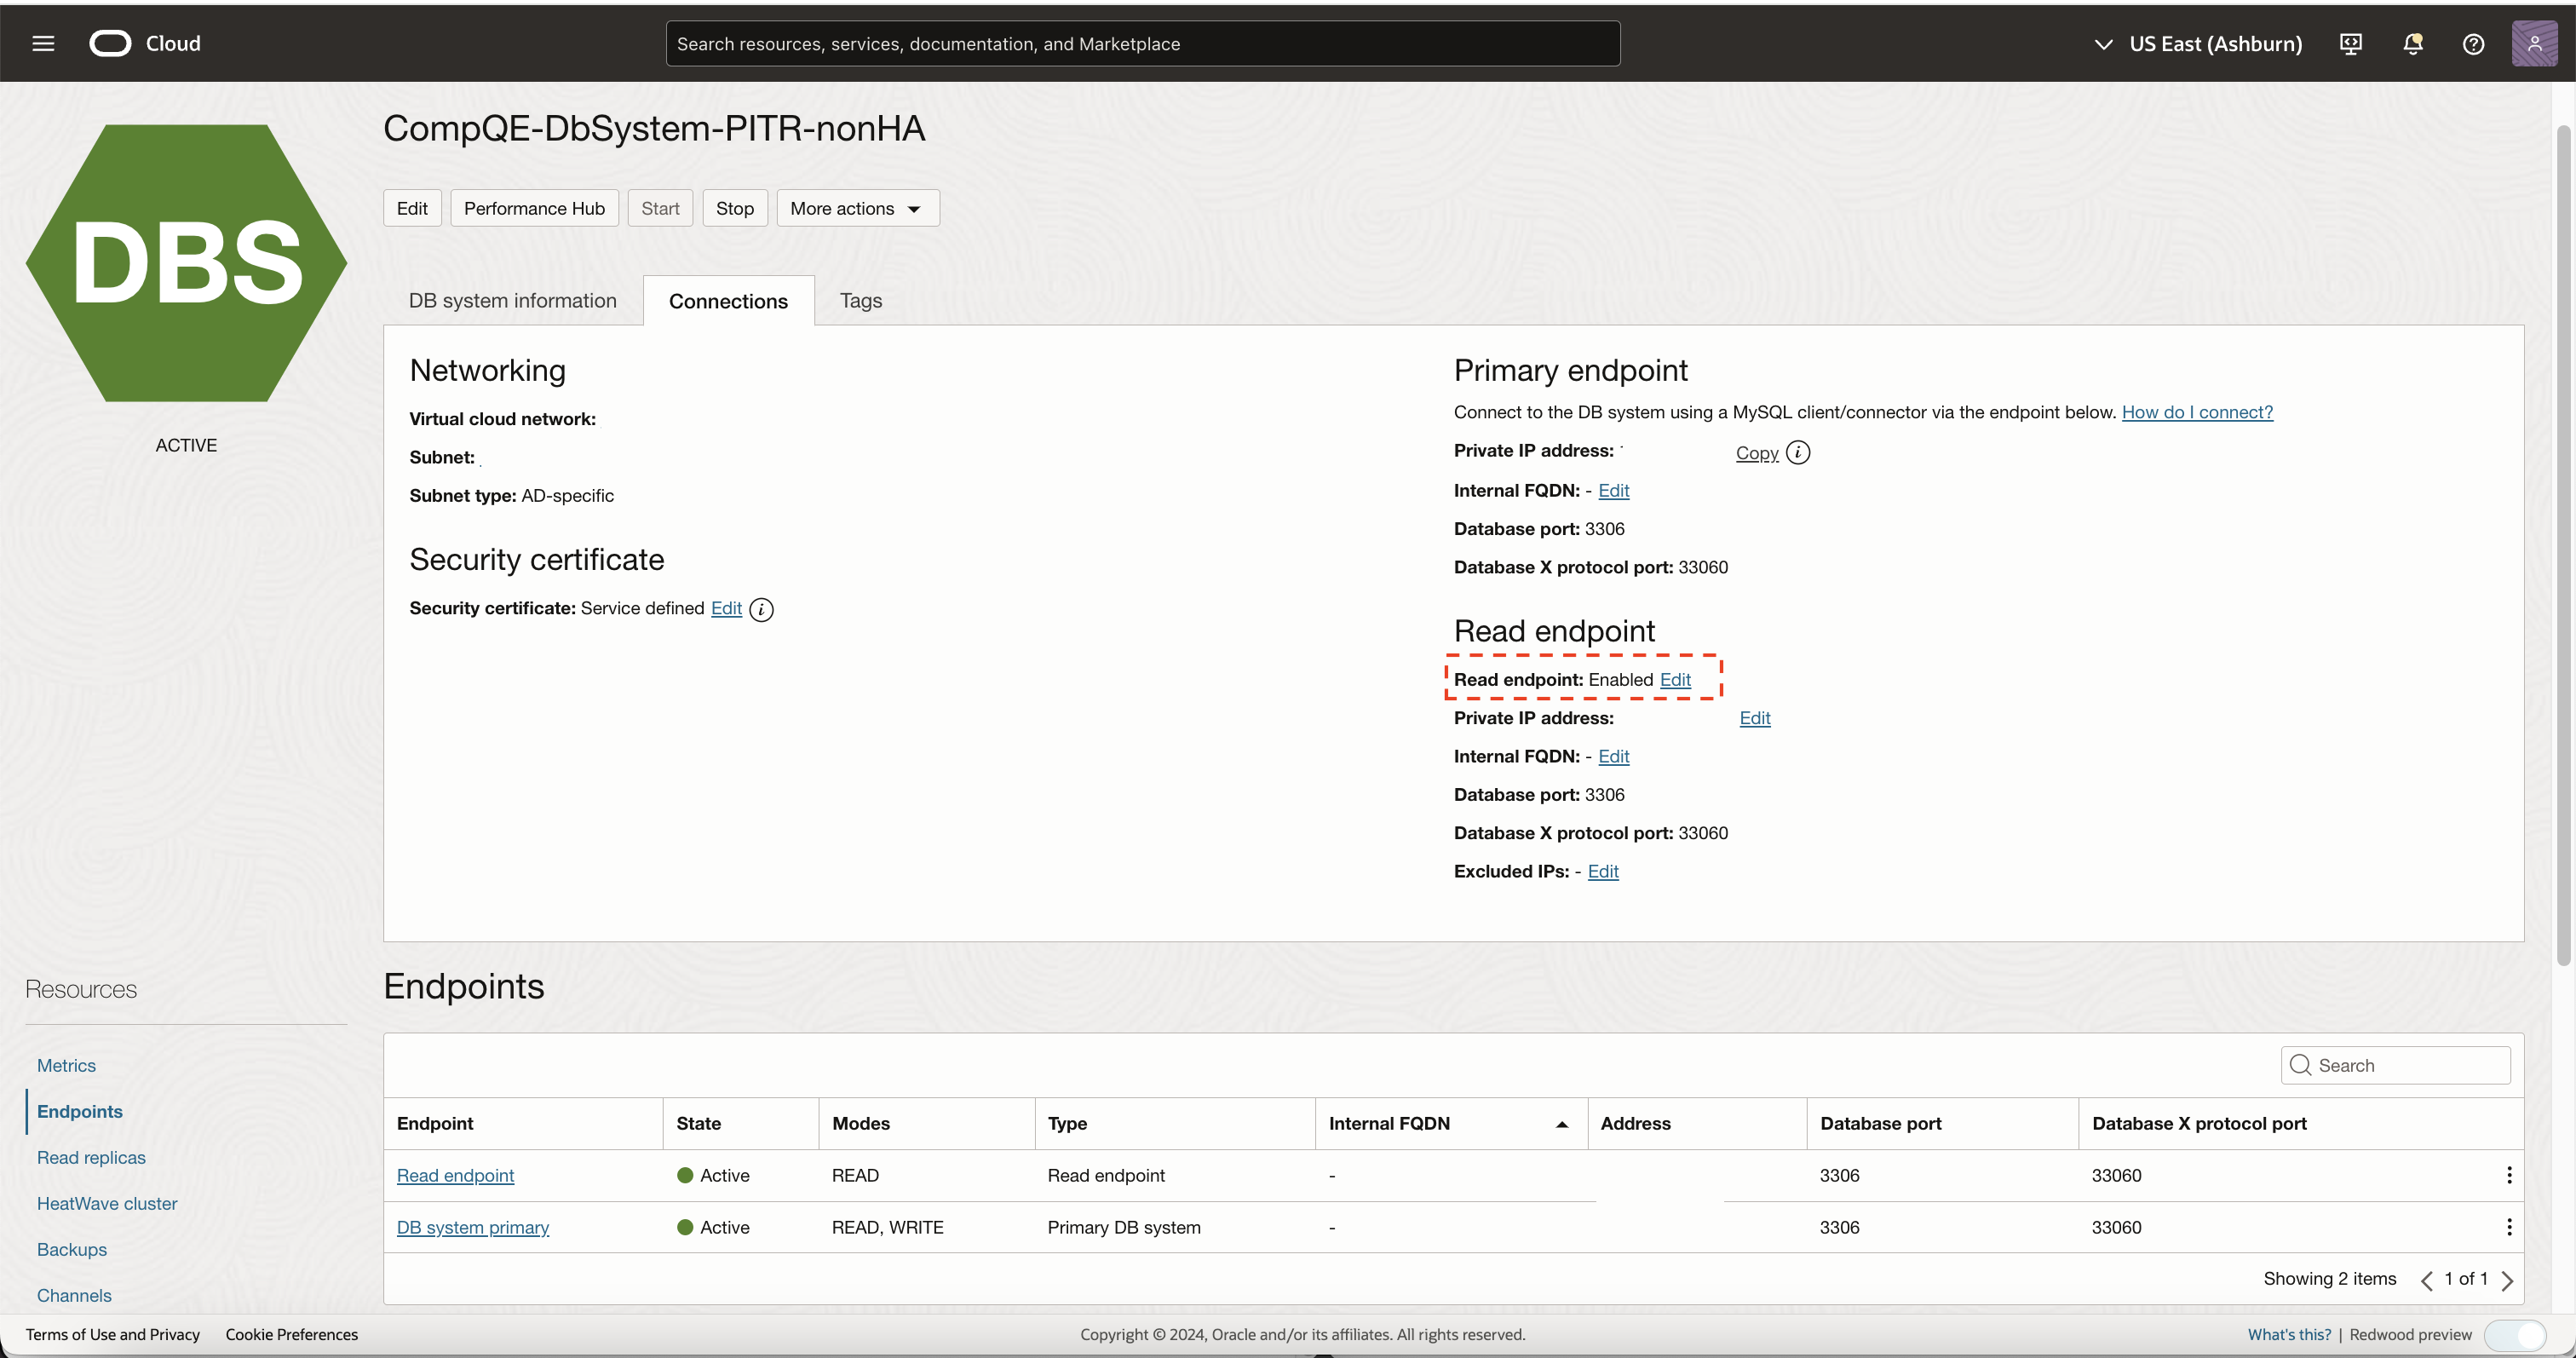This screenshot has height=1358, width=2576.
Task: Switch to the DB system information tab
Action: [513, 300]
